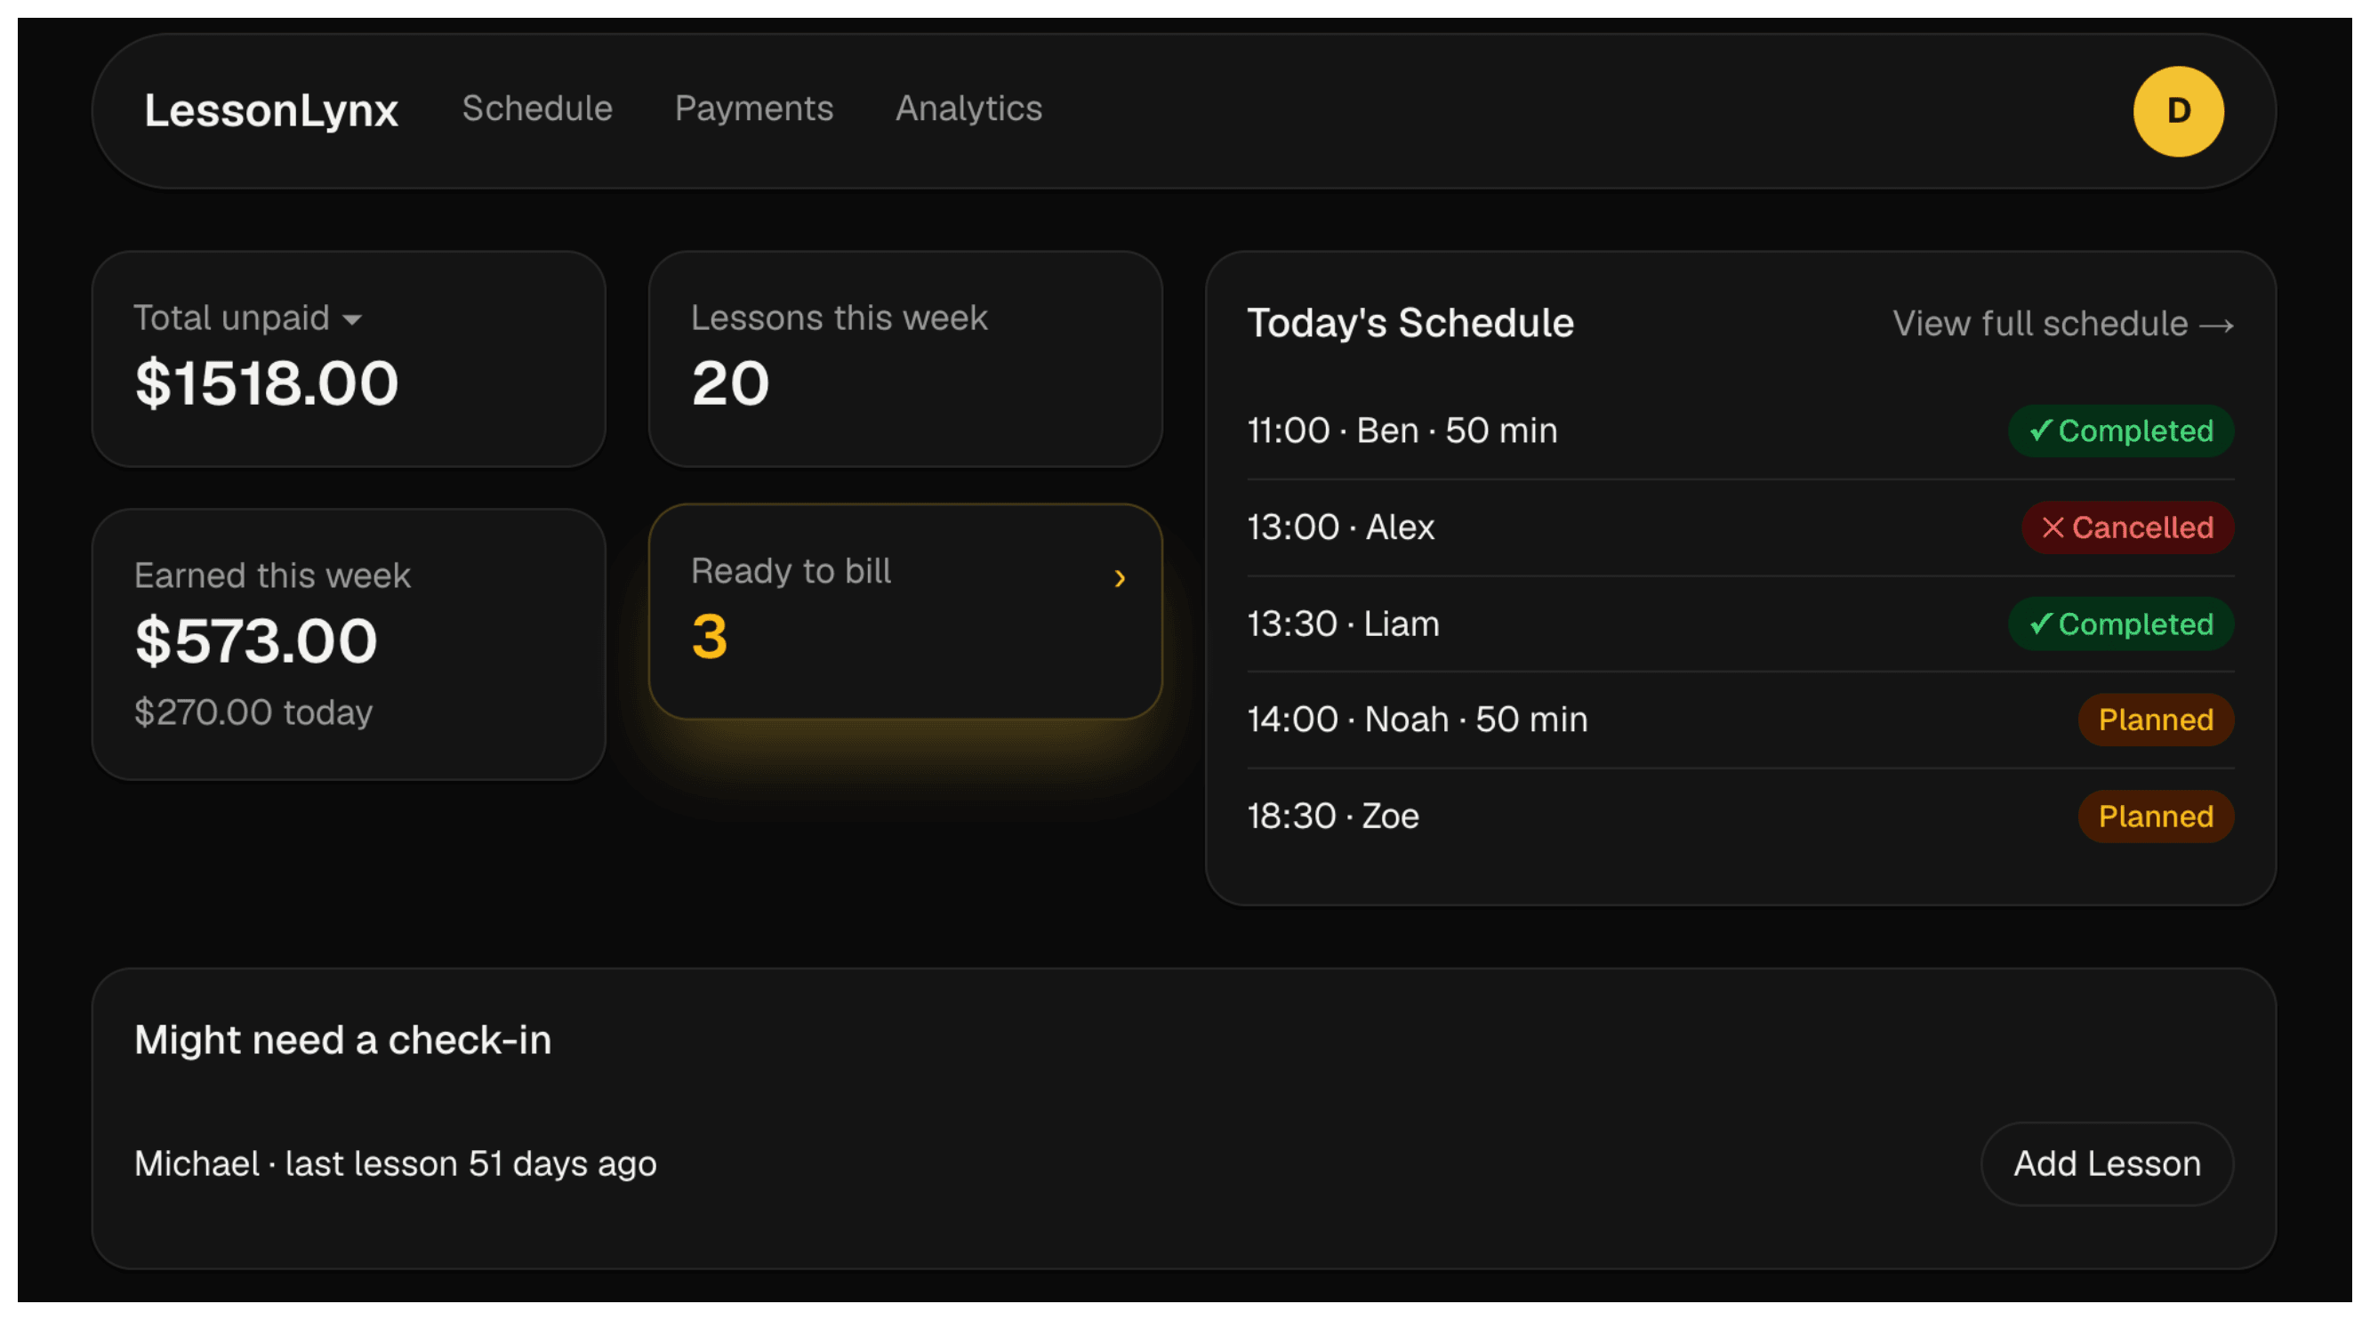Image resolution: width=2370 pixels, height=1320 pixels.
Task: Select the 14:00 · Noah · 50 min lesson
Action: point(1739,720)
